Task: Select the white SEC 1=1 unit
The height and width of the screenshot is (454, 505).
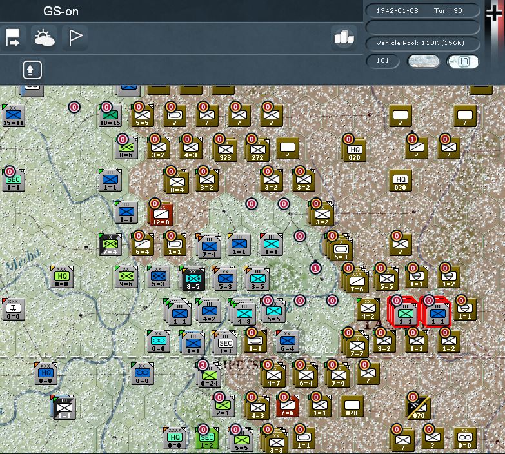Action: coord(225,343)
